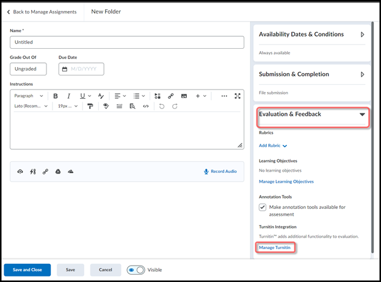Viewport: 381px width, 282px height.
Task: Open the Lato font family dropdown
Action: point(31,106)
